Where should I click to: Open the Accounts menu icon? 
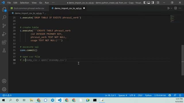coord(4,81)
